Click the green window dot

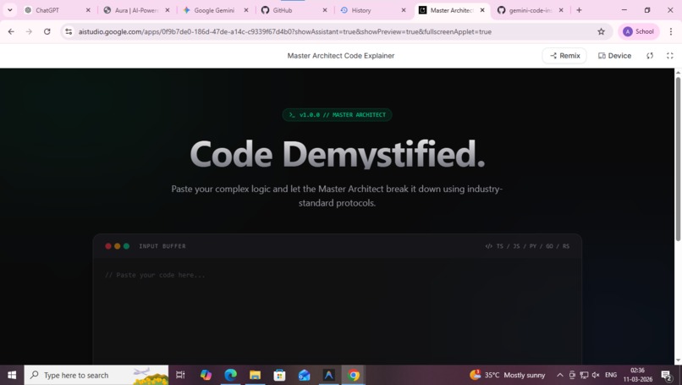pos(126,246)
